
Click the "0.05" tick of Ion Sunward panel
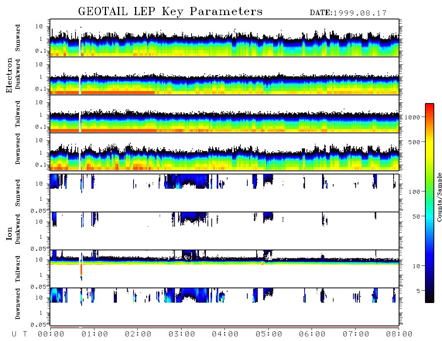(x=38, y=211)
